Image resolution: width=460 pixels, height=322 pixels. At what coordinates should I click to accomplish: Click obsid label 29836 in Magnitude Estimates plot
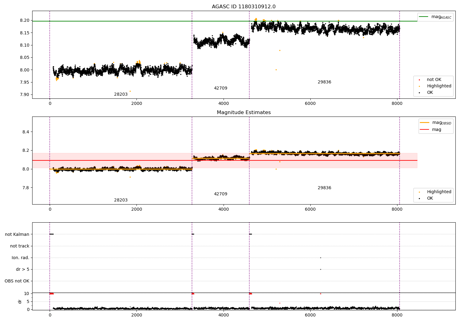(324, 188)
